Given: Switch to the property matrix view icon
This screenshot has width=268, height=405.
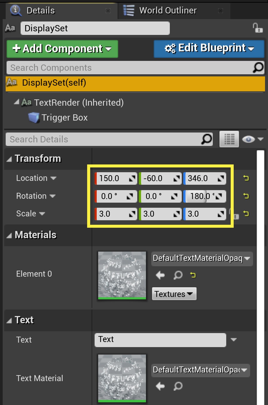Looking at the screenshot, I should (x=229, y=139).
